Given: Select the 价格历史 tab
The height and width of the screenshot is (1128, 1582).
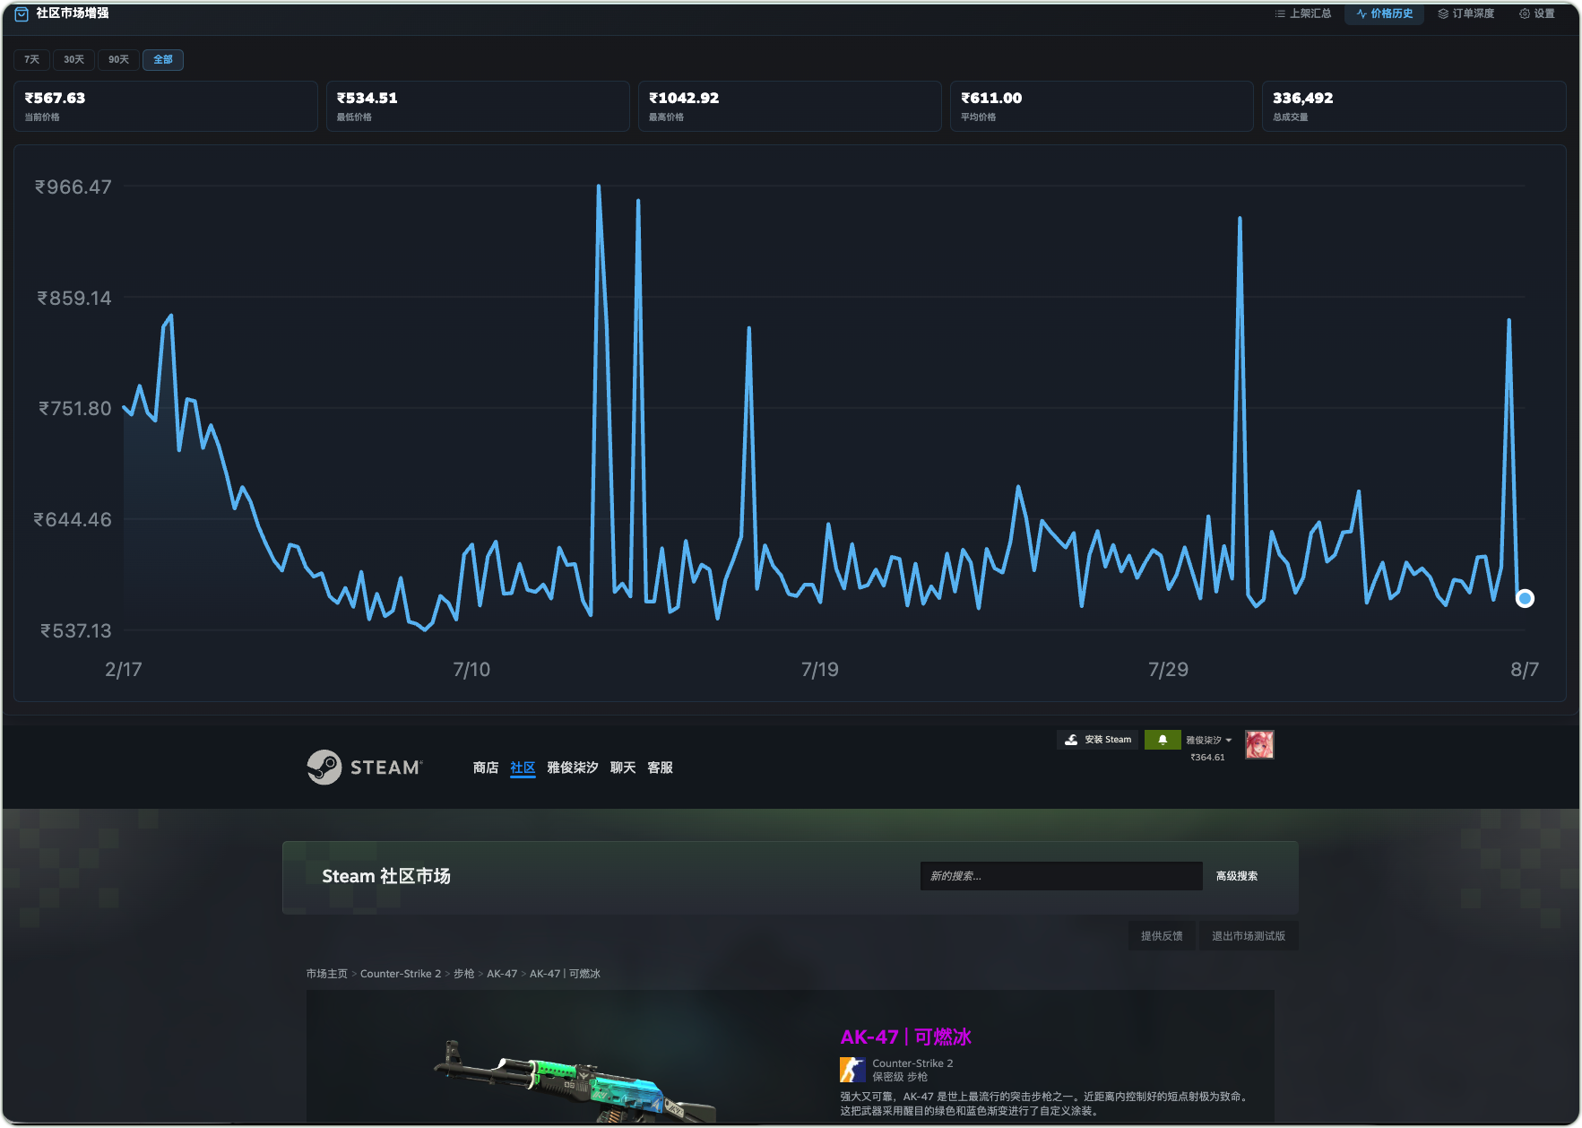Looking at the screenshot, I should coord(1385,13).
